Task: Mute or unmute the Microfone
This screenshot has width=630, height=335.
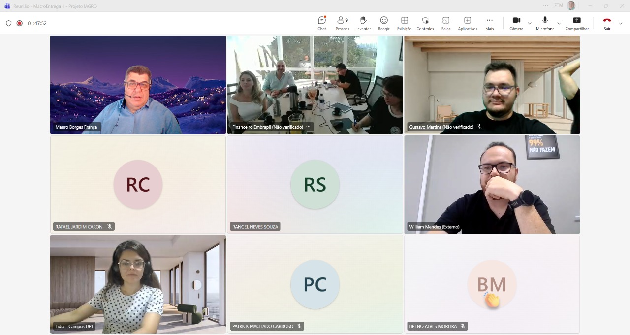Action: click(545, 23)
